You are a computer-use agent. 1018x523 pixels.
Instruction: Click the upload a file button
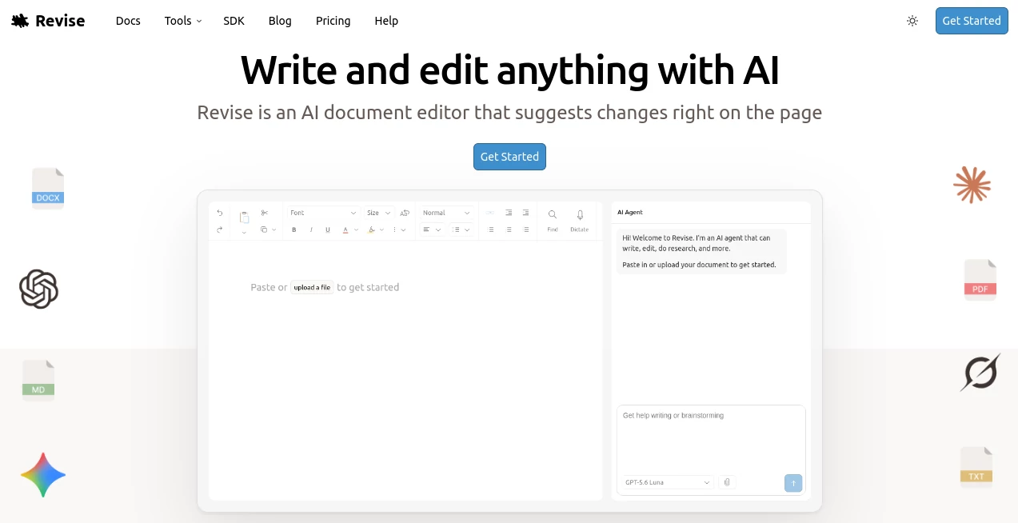[x=312, y=287]
